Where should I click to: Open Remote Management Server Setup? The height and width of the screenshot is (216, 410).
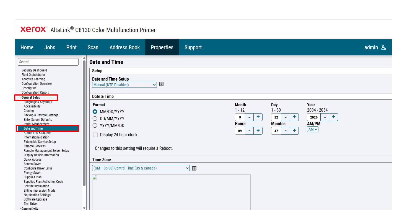point(46,151)
